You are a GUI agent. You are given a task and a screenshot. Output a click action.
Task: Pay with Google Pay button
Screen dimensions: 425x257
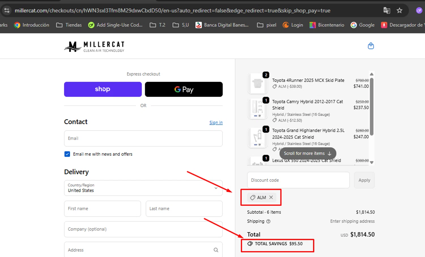184,89
